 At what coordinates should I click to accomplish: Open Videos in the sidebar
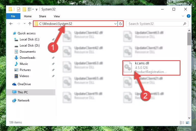pyautogui.click(x=24, y=76)
